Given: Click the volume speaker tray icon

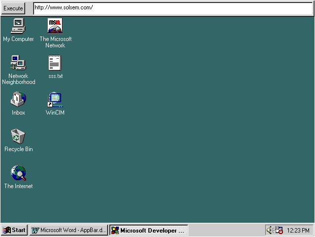Looking at the screenshot, I should point(270,230).
